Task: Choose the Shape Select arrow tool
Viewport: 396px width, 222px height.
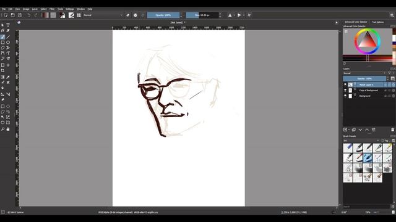Action: [x=2, y=25]
